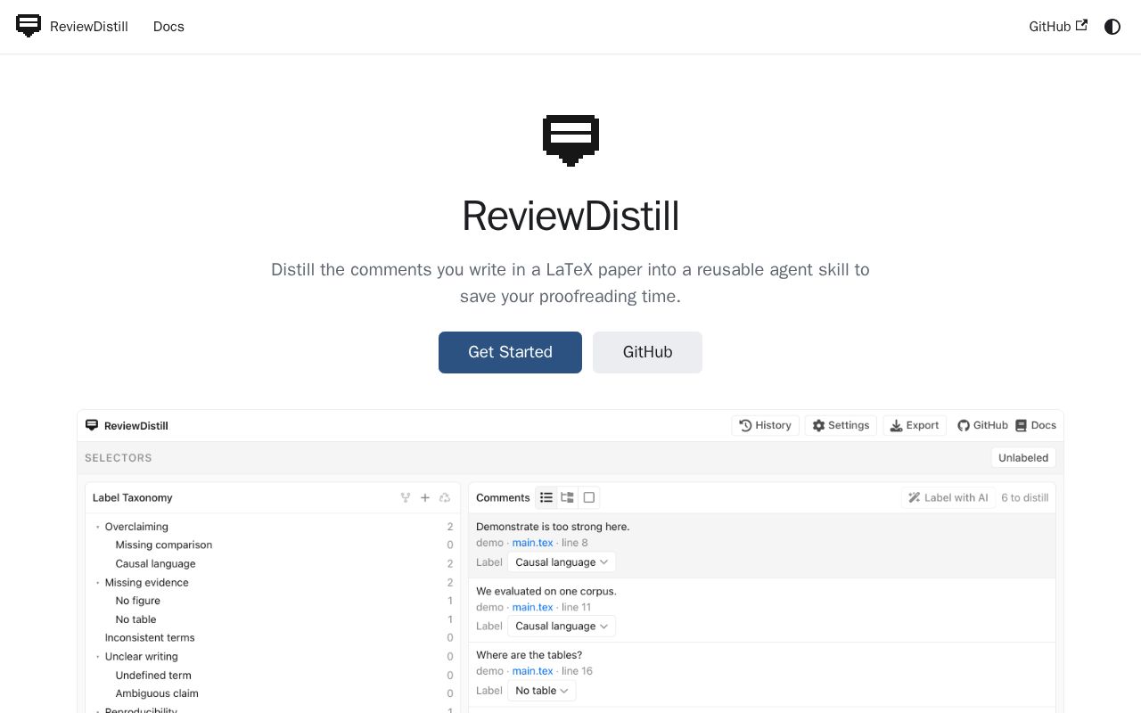
Task: Collapse the Unclear writing node
Action: (98, 657)
